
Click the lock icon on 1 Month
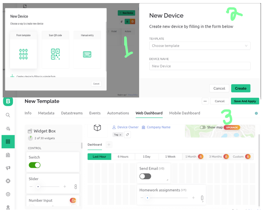tap(201, 156)
